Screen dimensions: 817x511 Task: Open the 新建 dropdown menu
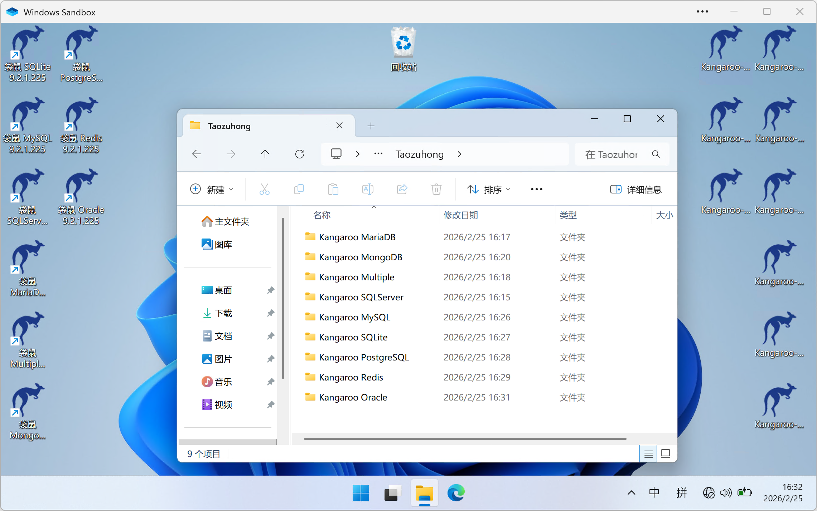[211, 189]
